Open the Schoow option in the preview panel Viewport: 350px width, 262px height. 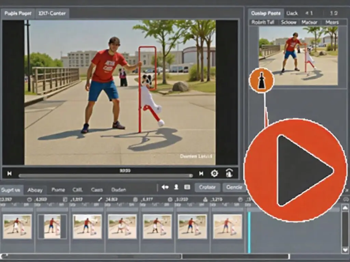[x=288, y=23]
